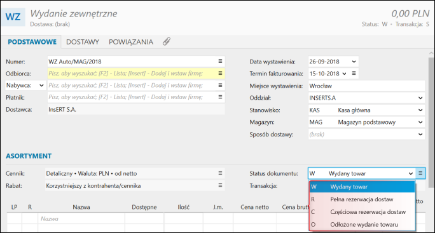
Task: Expand the Nabywca role dropdown
Action: click(x=41, y=85)
